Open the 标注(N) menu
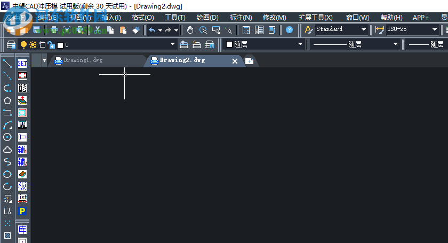 (241, 18)
